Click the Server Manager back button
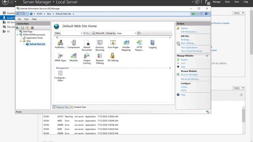The width and height of the screenshot is (253, 142). pyautogui.click(x=5, y=2)
